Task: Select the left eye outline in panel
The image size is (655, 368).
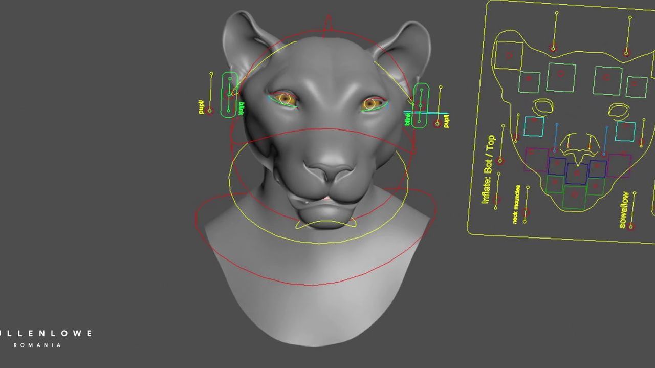Action: coord(544,106)
